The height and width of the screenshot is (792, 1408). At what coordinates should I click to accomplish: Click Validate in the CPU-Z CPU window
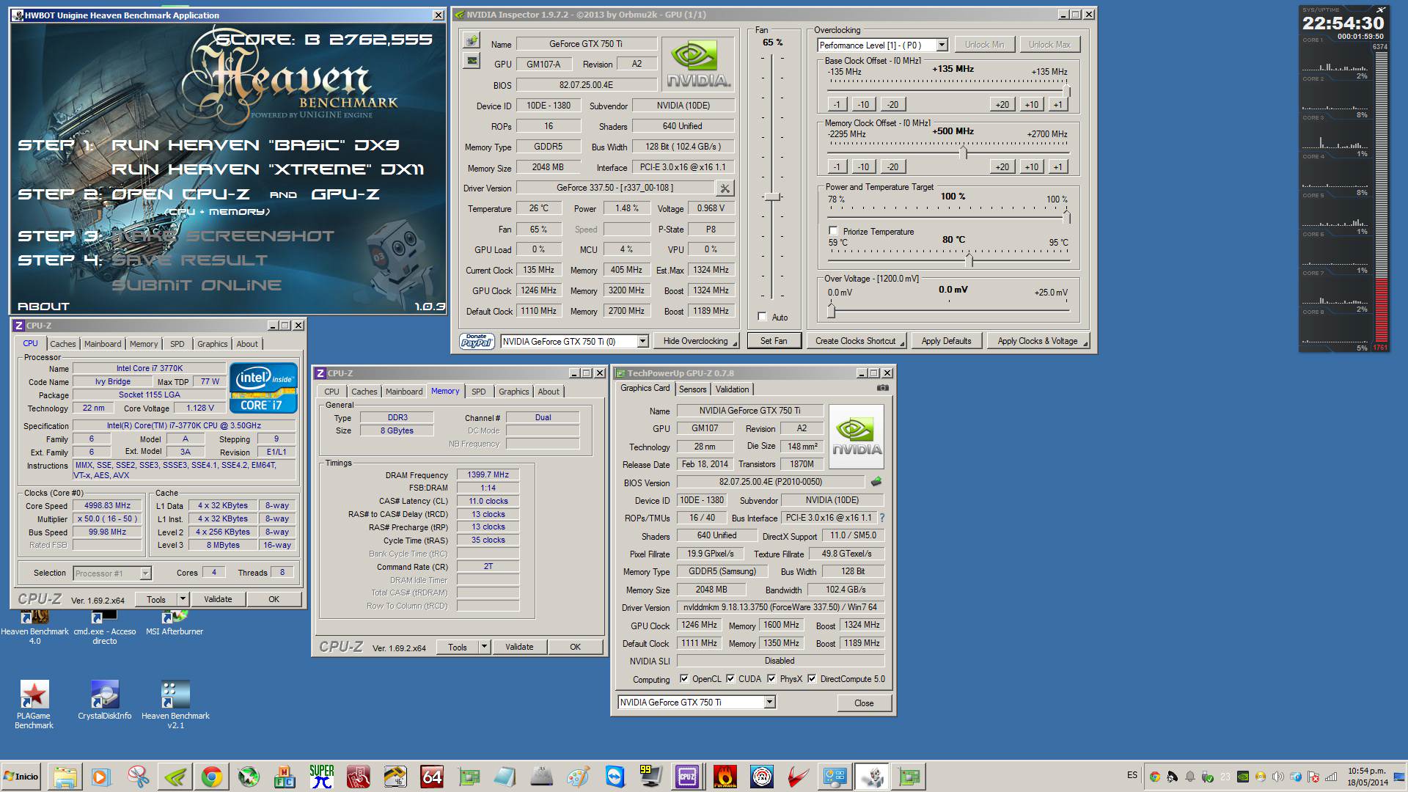(217, 599)
